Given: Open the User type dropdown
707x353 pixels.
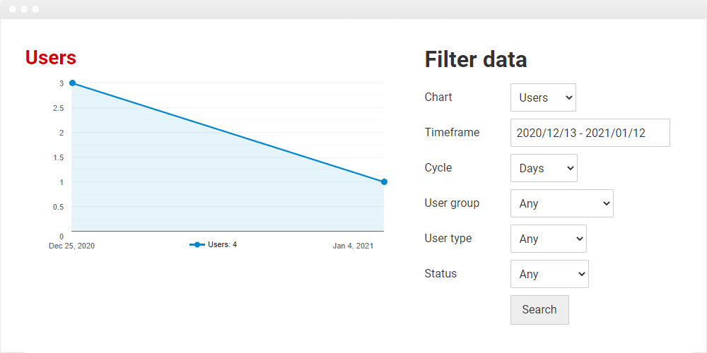Looking at the screenshot, I should coord(549,239).
